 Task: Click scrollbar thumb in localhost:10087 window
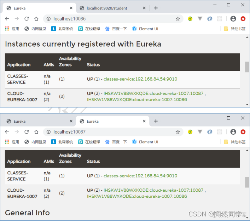(247, 182)
